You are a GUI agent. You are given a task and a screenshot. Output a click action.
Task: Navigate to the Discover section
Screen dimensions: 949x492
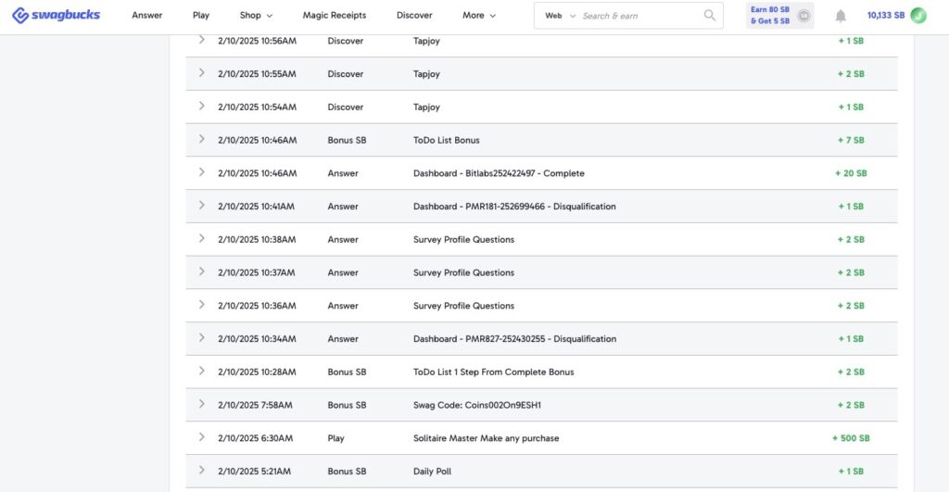(414, 16)
